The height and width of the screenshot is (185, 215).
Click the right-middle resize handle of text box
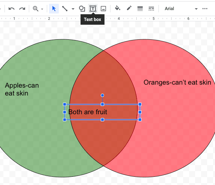[x=140, y=112]
